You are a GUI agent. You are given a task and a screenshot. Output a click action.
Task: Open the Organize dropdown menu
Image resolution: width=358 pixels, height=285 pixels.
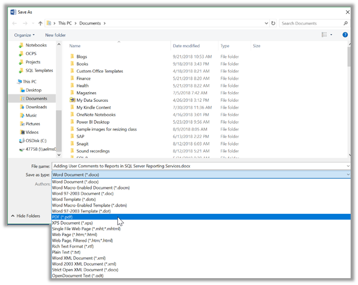(24, 35)
